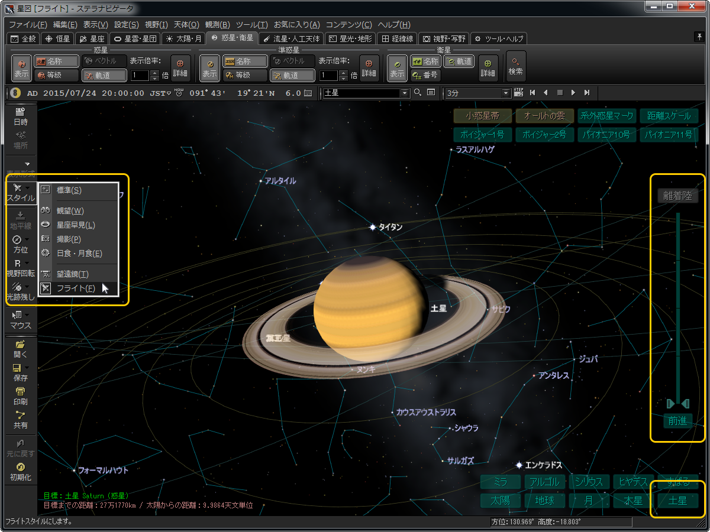The height and width of the screenshot is (532, 710).
Task: Click list icon right of magnifier
Action: point(431,93)
